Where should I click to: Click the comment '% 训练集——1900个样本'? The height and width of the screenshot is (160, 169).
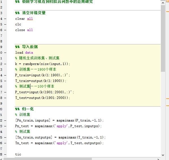click(36, 69)
